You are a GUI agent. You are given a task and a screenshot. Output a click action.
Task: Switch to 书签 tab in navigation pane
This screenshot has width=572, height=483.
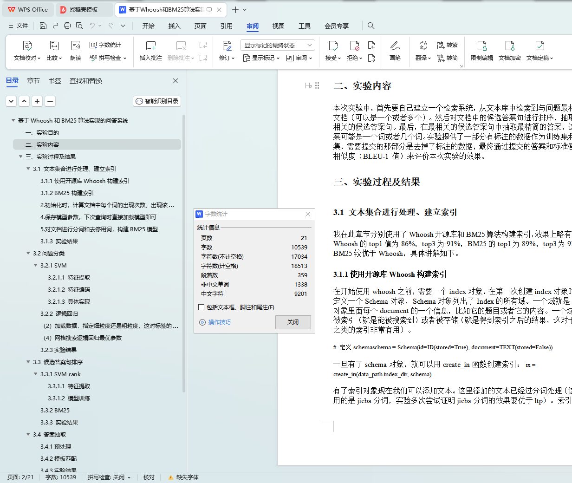point(55,81)
